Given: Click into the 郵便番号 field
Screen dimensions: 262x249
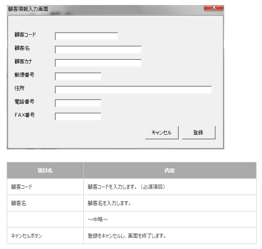Looking at the screenshot, I should tap(78, 77).
